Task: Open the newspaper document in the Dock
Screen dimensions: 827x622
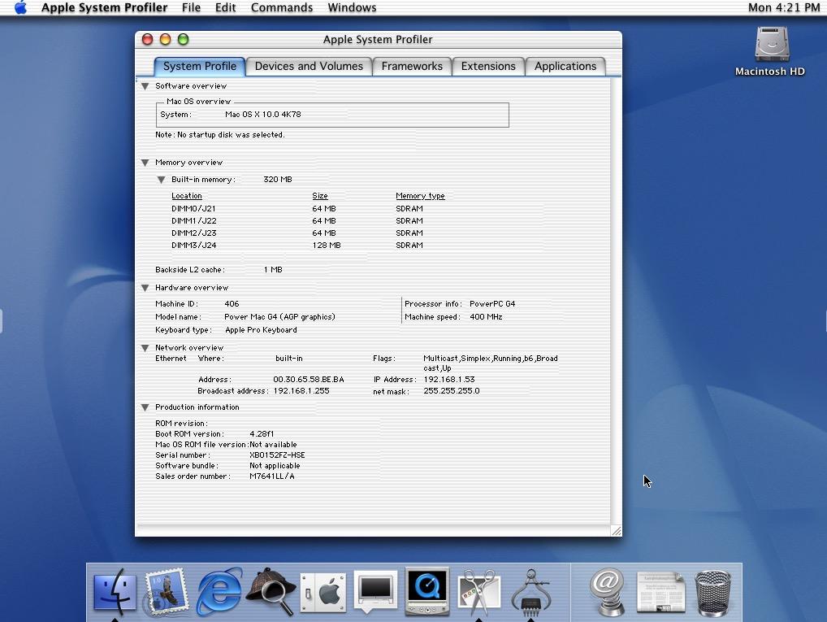Action: (660, 593)
